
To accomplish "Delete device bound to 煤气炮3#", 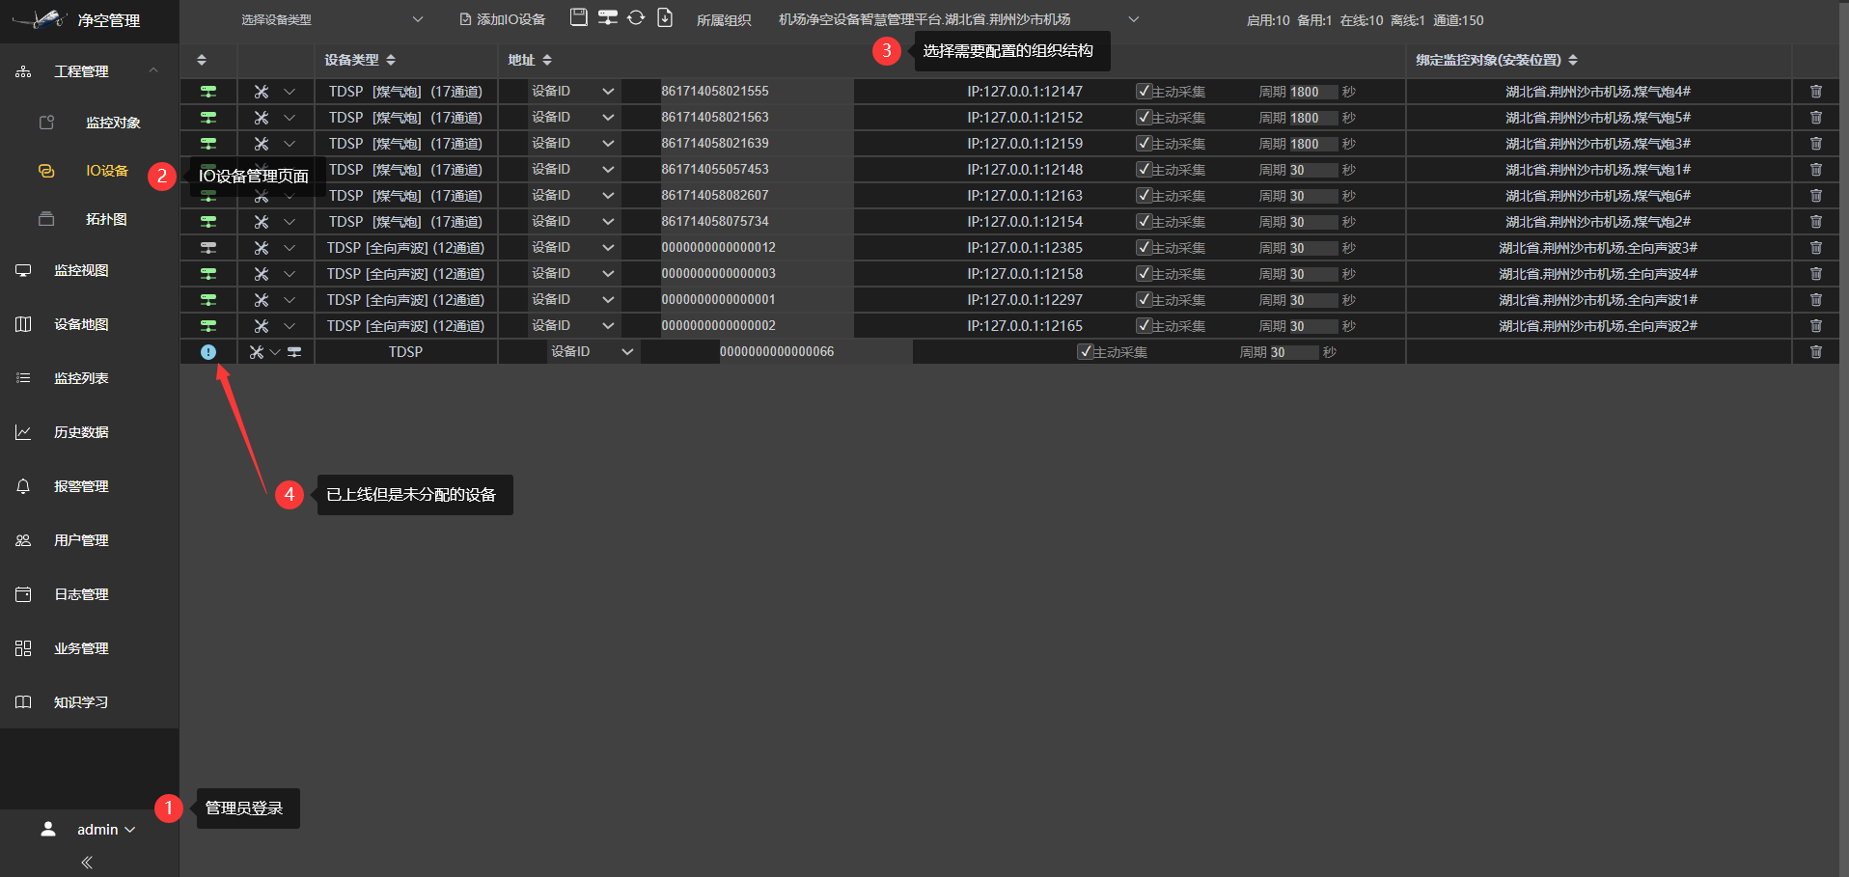I will tap(1816, 144).
